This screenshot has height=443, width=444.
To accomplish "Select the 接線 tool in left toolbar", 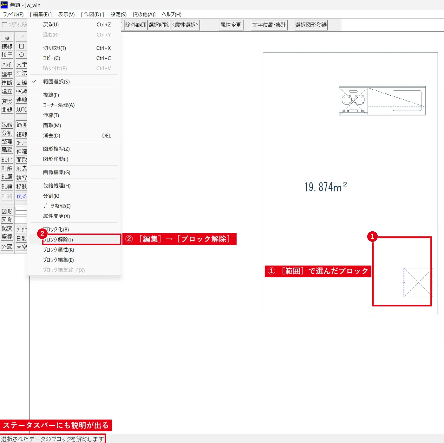I will pos(7,46).
